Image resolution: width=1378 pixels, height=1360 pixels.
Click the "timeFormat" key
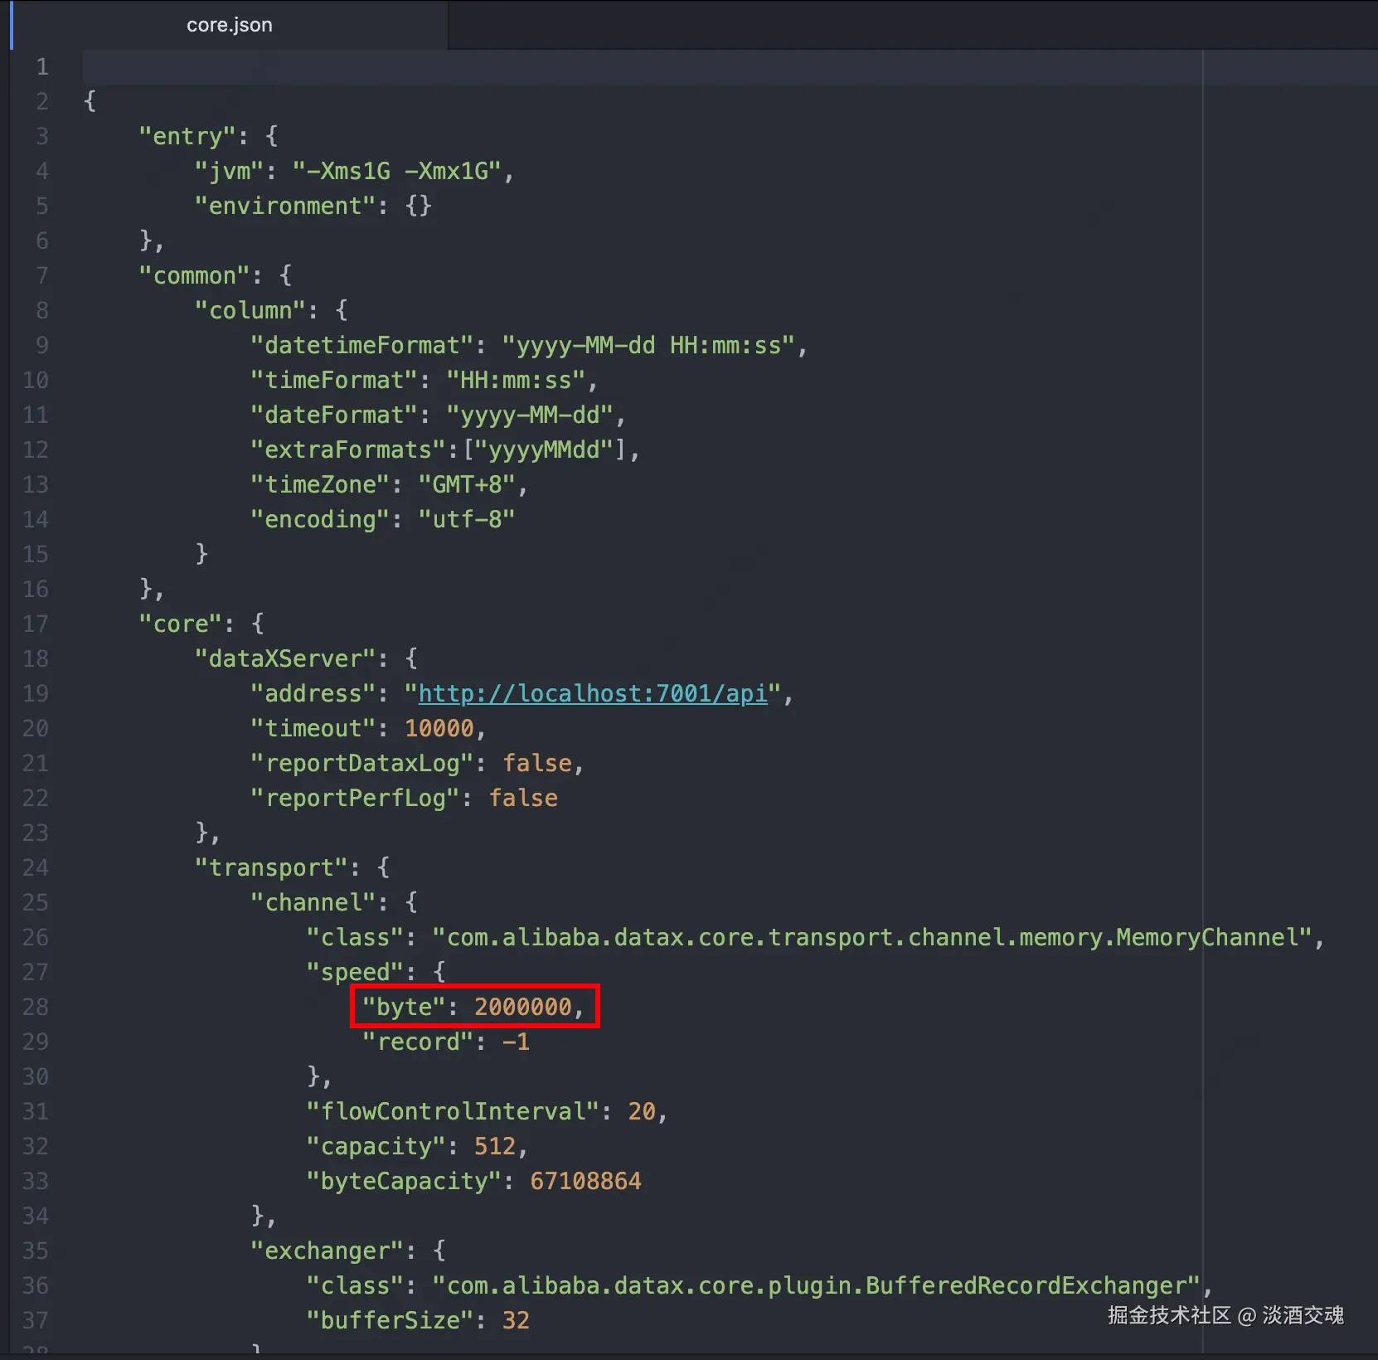click(x=333, y=380)
